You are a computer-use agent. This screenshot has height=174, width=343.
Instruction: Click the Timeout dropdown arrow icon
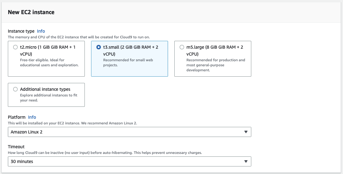point(246,161)
